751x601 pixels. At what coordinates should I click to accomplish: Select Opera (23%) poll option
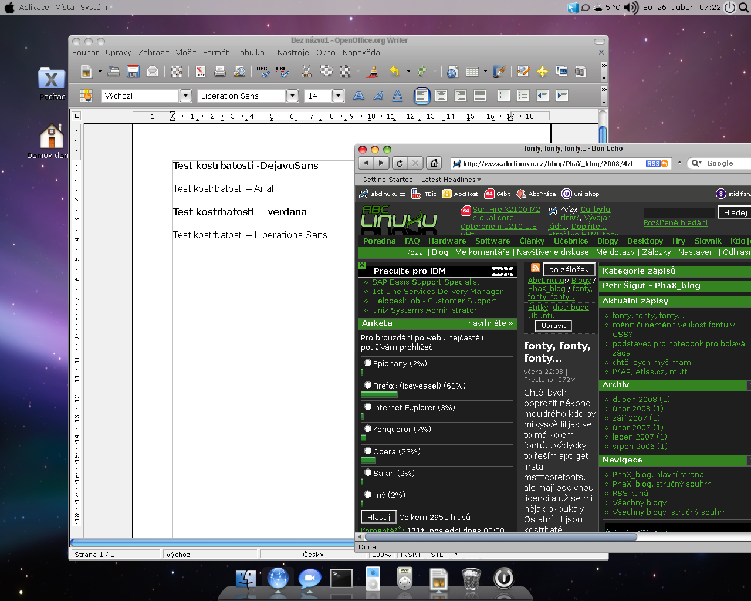point(368,451)
